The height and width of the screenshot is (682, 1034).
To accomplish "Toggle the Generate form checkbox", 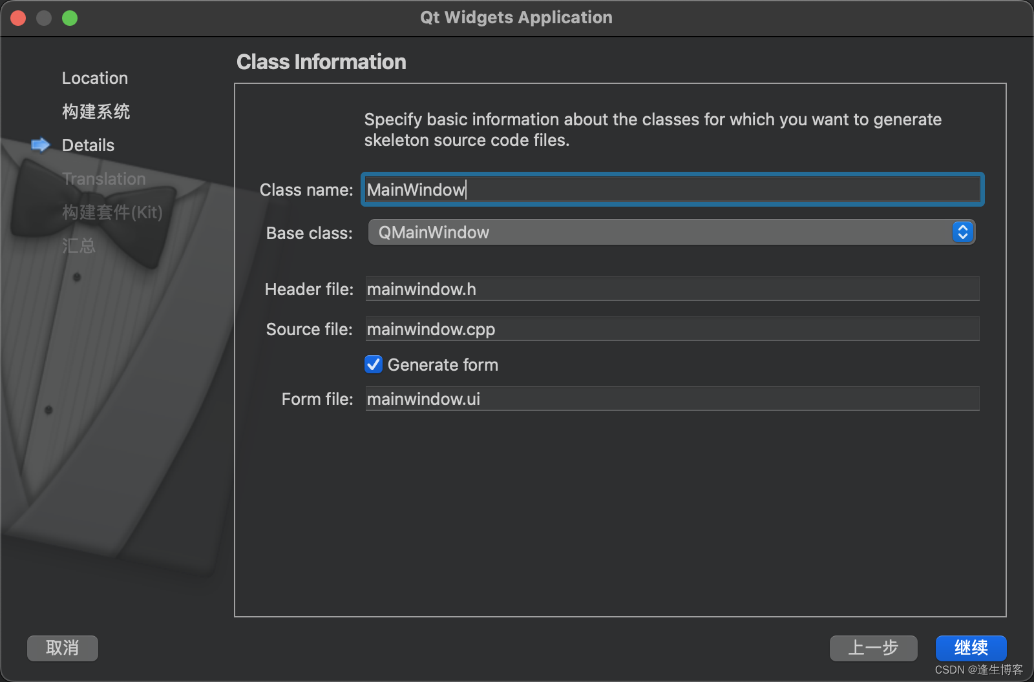I will pos(373,364).
